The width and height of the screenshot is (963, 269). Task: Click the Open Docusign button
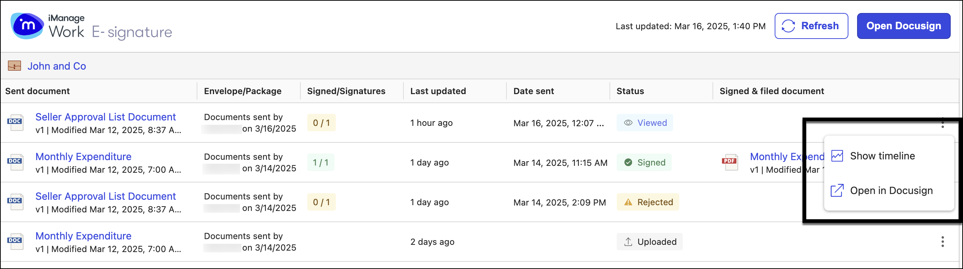[x=904, y=26]
